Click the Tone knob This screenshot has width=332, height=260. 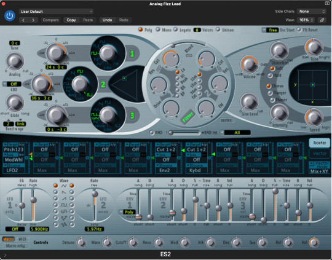(x=314, y=47)
